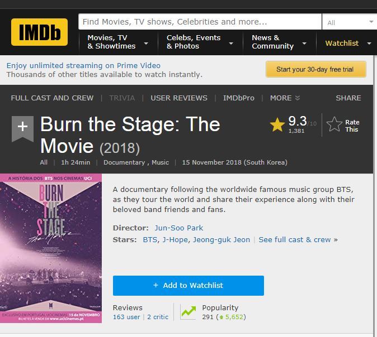Click the SHARE option
Screen dimensions: 377x337
(x=348, y=98)
